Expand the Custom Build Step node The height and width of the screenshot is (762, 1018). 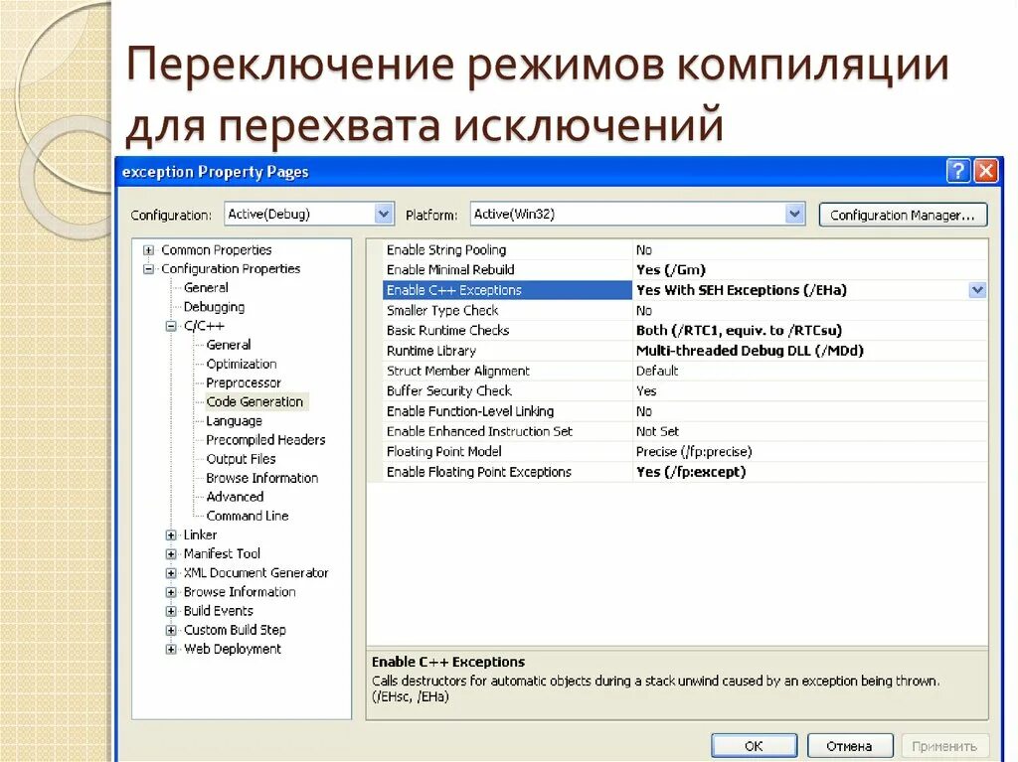point(171,630)
